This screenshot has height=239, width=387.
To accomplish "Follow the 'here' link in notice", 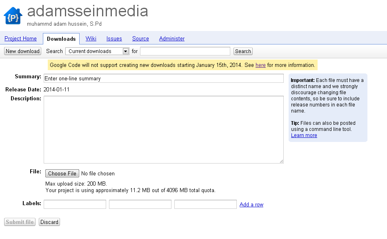I will coord(260,65).
